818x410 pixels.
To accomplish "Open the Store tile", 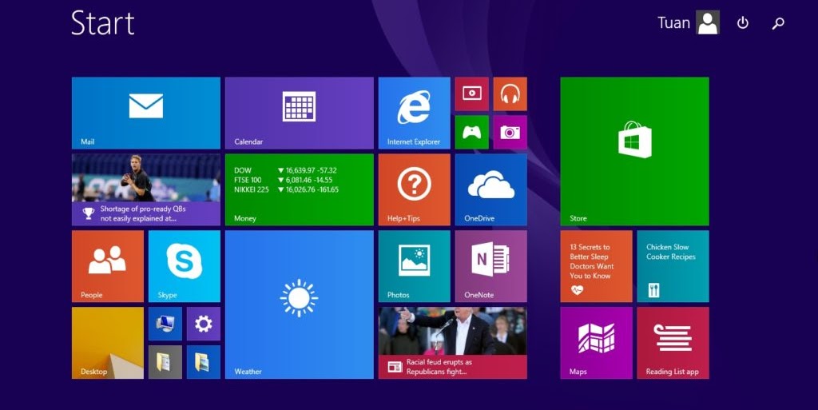I will 634,151.
